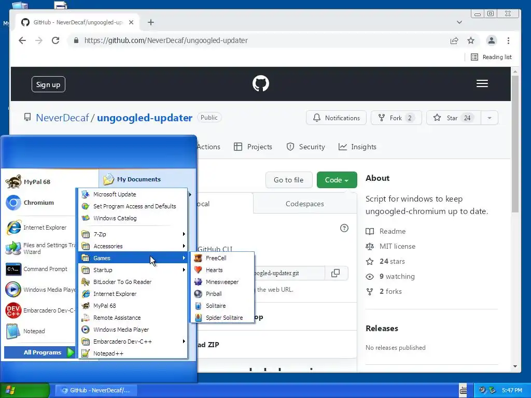Click the Windows Start button

coord(24,390)
